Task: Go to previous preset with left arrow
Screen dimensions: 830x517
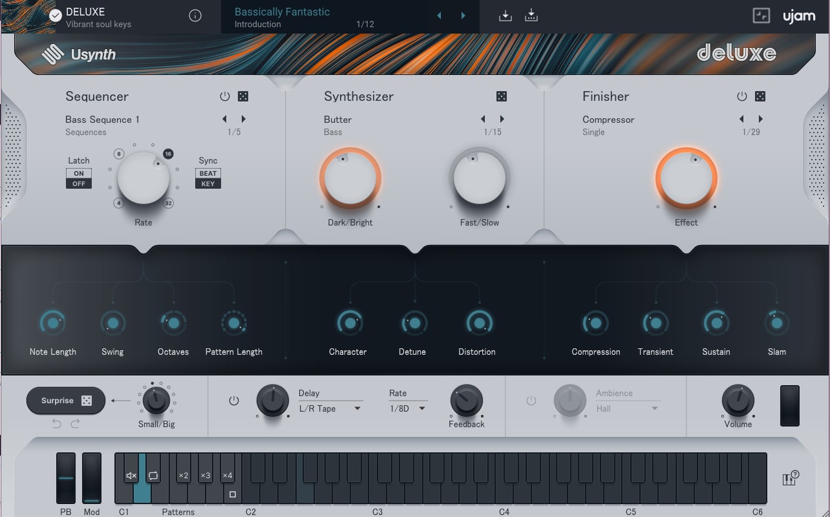Action: [x=440, y=16]
